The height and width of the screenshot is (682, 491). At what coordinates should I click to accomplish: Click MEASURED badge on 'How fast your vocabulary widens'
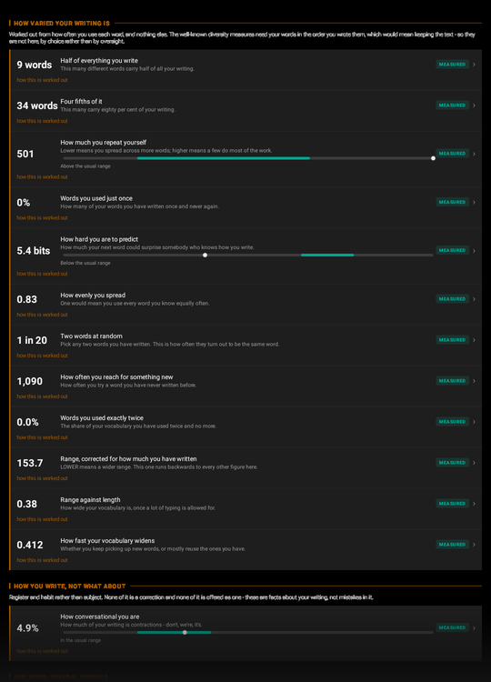pyautogui.click(x=452, y=544)
